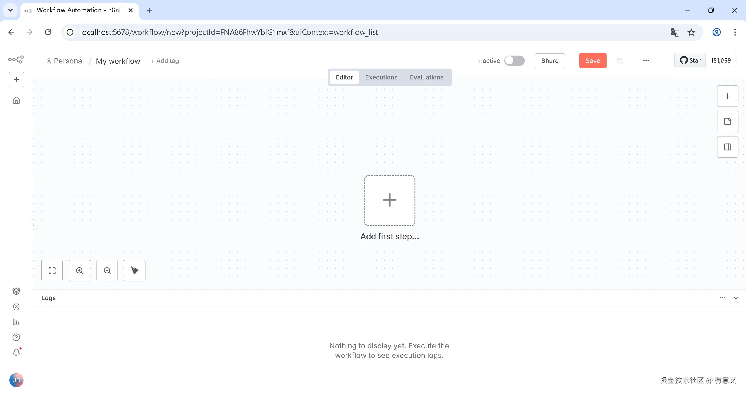746x394 pixels.
Task: Click the zoom to fit canvas icon
Action: pyautogui.click(x=52, y=271)
